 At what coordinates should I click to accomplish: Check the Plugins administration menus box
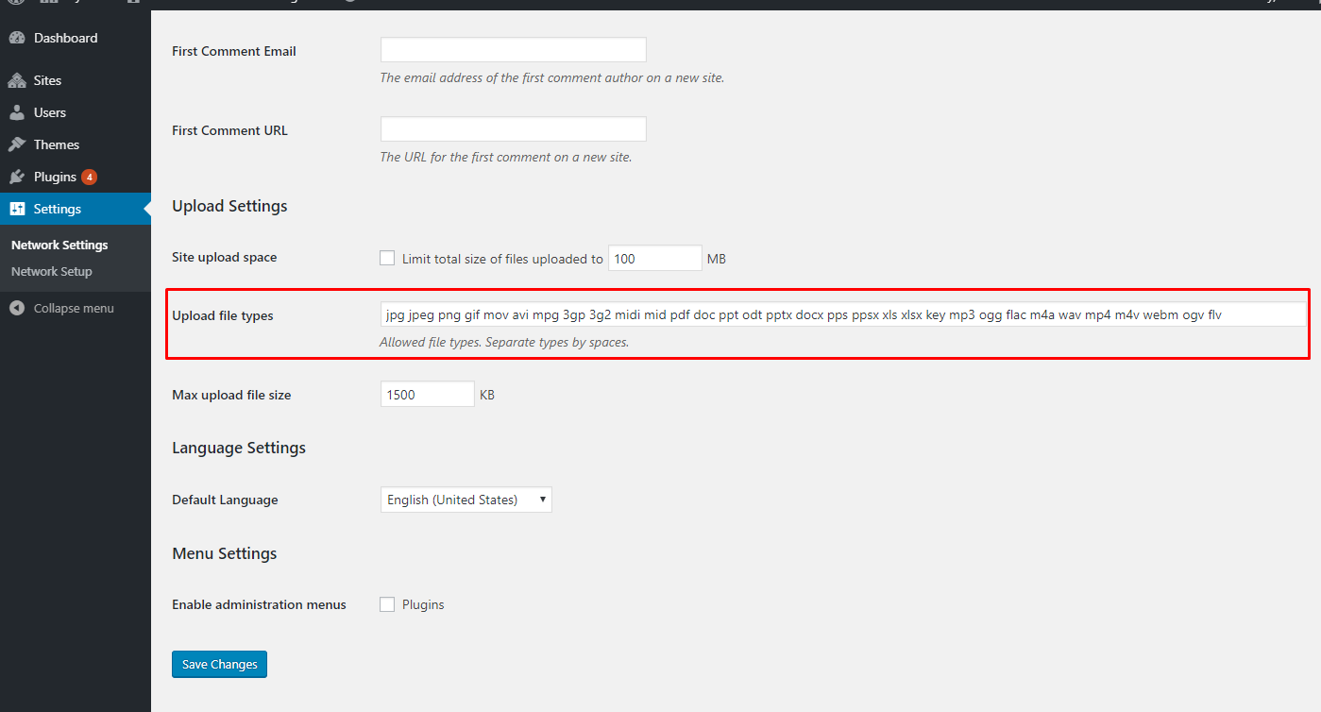coord(387,604)
